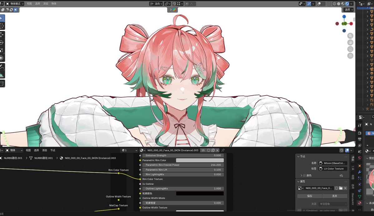Viewport: 374px width, 216px height.
Task: Adjust the Parametric Rim Fresnel Power slider
Action: tap(183, 165)
